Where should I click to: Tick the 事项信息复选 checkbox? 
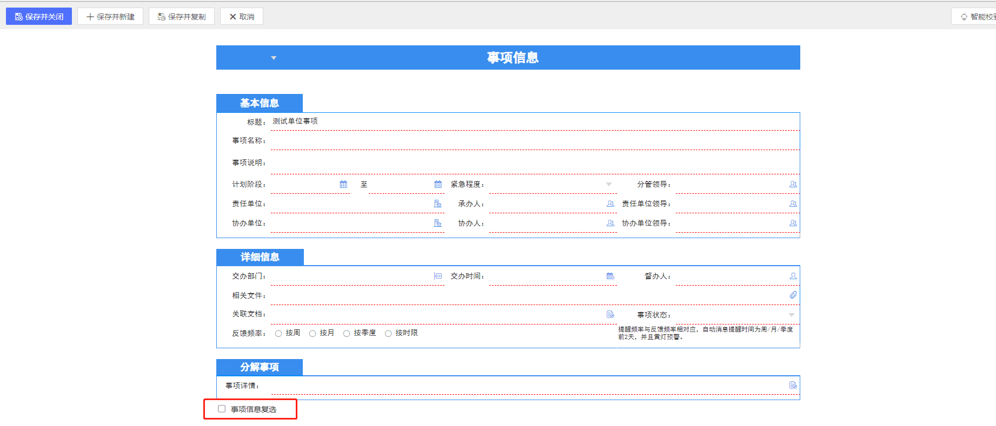pyautogui.click(x=222, y=409)
